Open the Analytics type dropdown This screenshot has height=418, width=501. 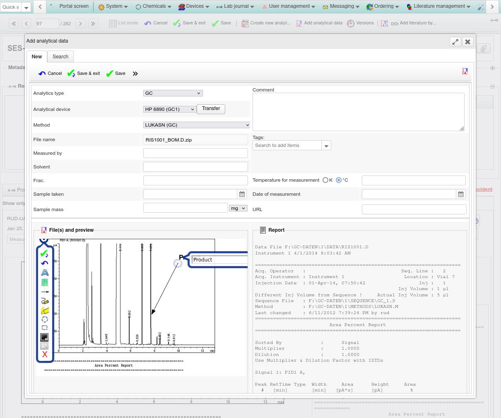173,93
